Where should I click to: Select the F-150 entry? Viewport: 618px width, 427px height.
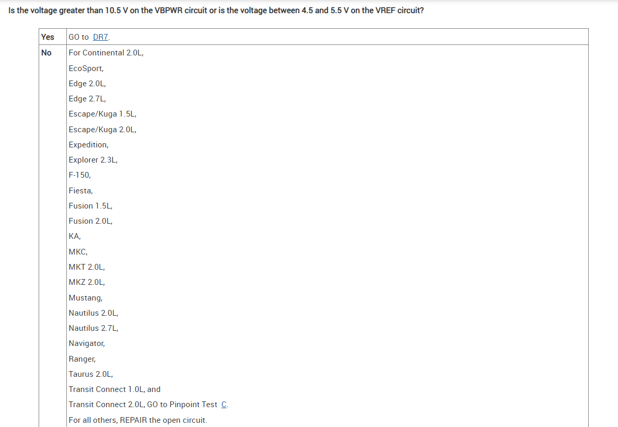point(79,175)
